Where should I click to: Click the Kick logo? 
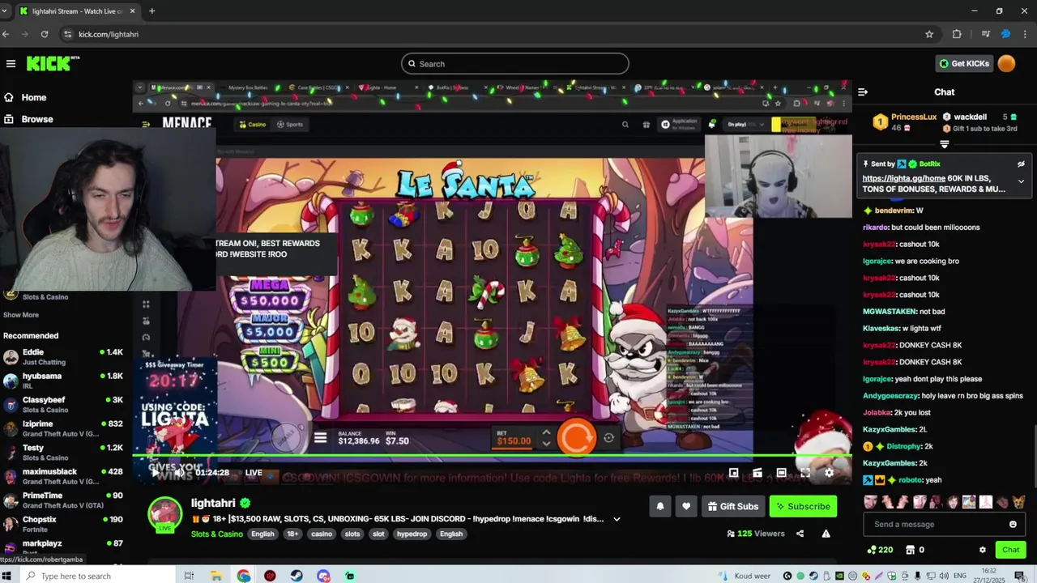tap(53, 63)
